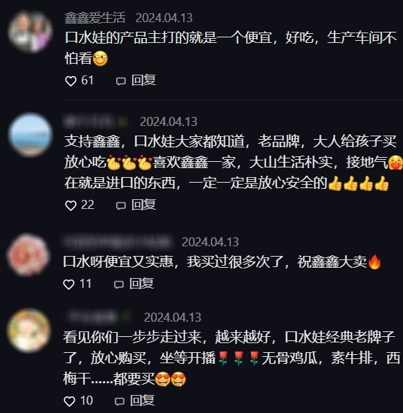Open blurred username above 口水呀便宜又实惠 comment
This screenshot has height=413, width=403.
pyautogui.click(x=118, y=242)
